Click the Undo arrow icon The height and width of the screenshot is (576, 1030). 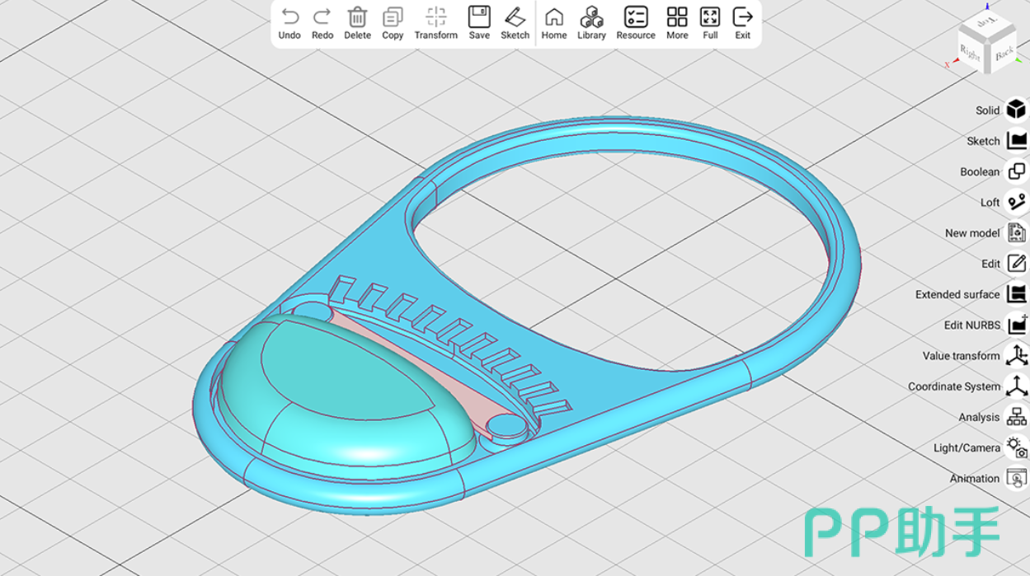pos(289,17)
